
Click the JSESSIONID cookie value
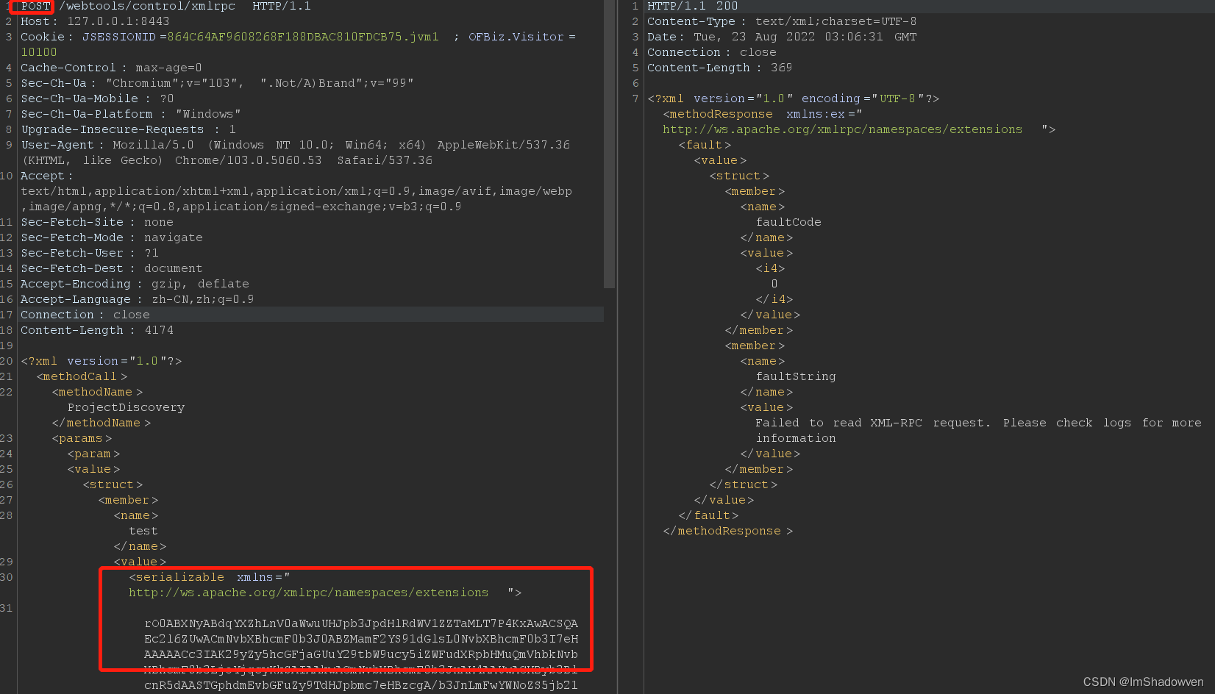click(303, 37)
